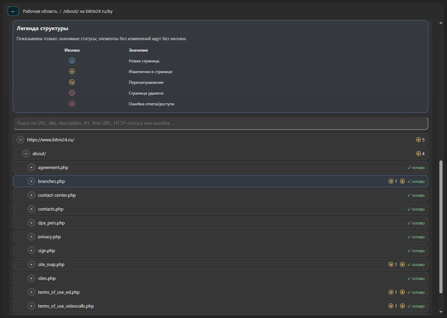Viewport: 447px width, 318px height.
Task: Collapse the https://www.bitrix24.ru/ root node
Action: pos(20,140)
